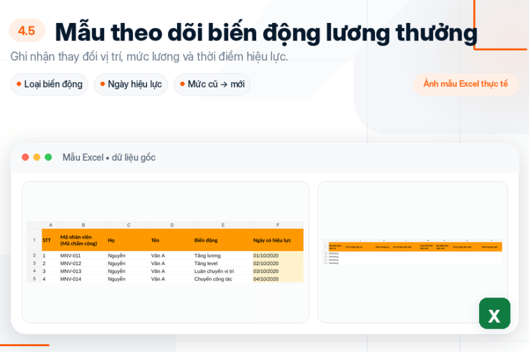Viewport: 529px width, 352px height.
Task: Select column header E
Action: tap(223, 225)
